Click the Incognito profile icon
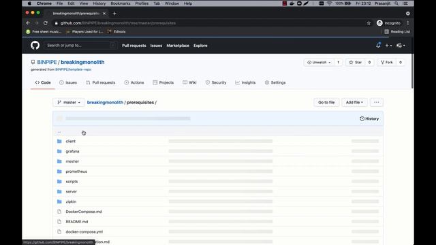 tap(379, 23)
